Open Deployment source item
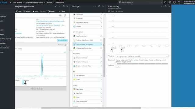Screen dimensions: 195x109 pyautogui.click(x=87, y=62)
